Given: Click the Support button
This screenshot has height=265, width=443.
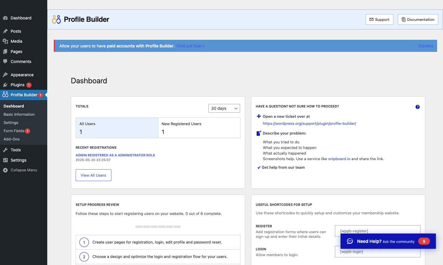Looking at the screenshot, I should point(380,19).
